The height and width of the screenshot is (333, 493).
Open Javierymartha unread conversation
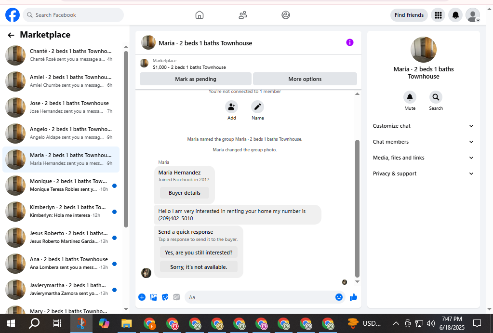tap(61, 290)
